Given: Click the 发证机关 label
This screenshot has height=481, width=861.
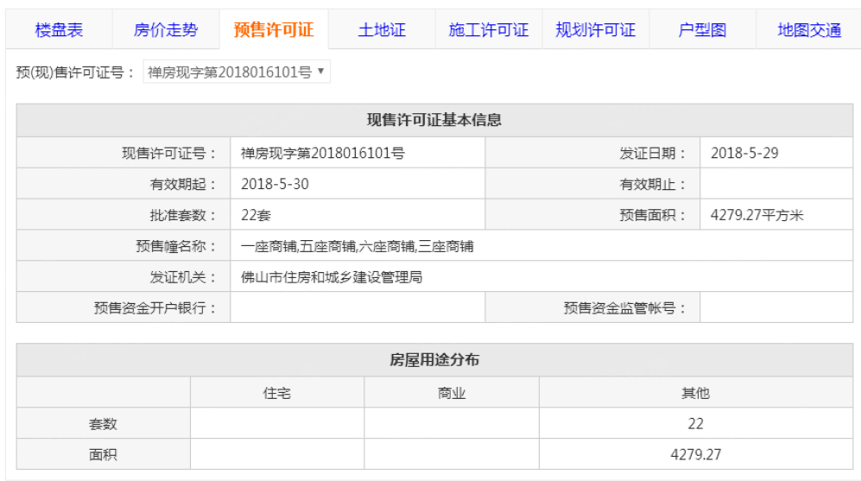Looking at the screenshot, I should (183, 277).
